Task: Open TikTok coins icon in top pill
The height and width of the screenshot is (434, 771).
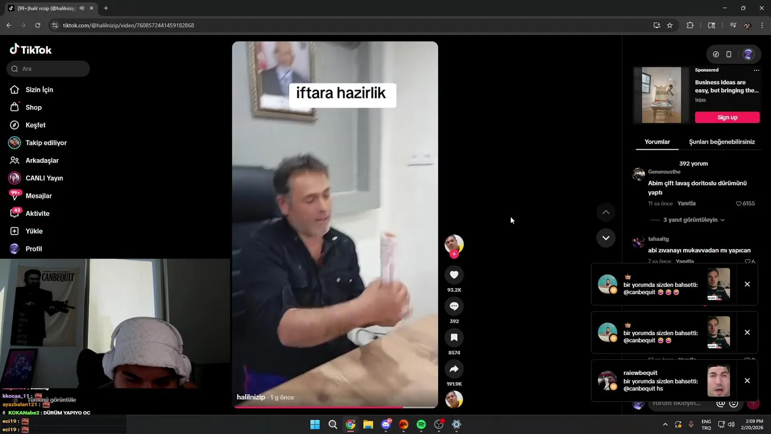Action: coord(716,54)
